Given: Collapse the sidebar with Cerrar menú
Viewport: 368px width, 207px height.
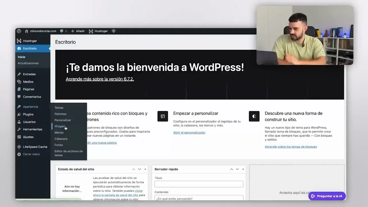Looking at the screenshot, I should coord(28,154).
